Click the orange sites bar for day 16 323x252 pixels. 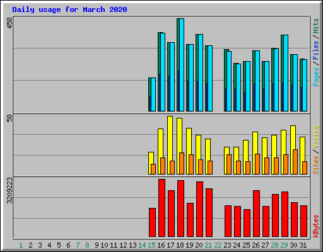click(x=163, y=166)
